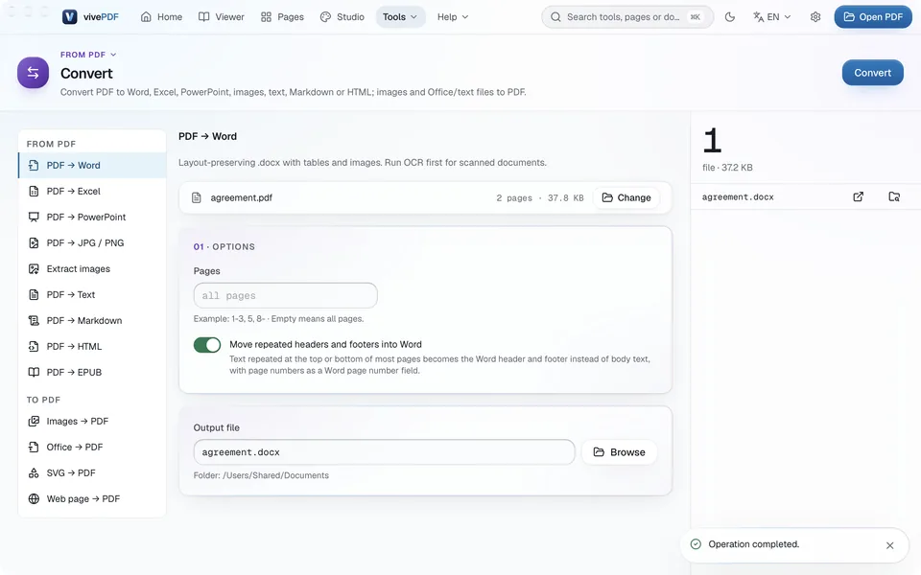Image resolution: width=921 pixels, height=575 pixels.
Task: Choose PDF → Markdown option
Action: pos(92,320)
